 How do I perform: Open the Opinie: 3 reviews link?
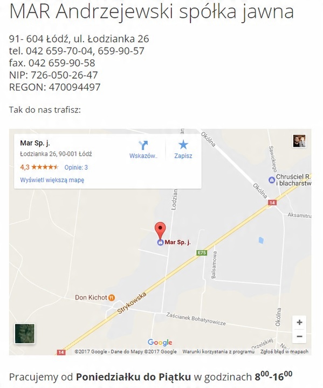pyautogui.click(x=76, y=168)
